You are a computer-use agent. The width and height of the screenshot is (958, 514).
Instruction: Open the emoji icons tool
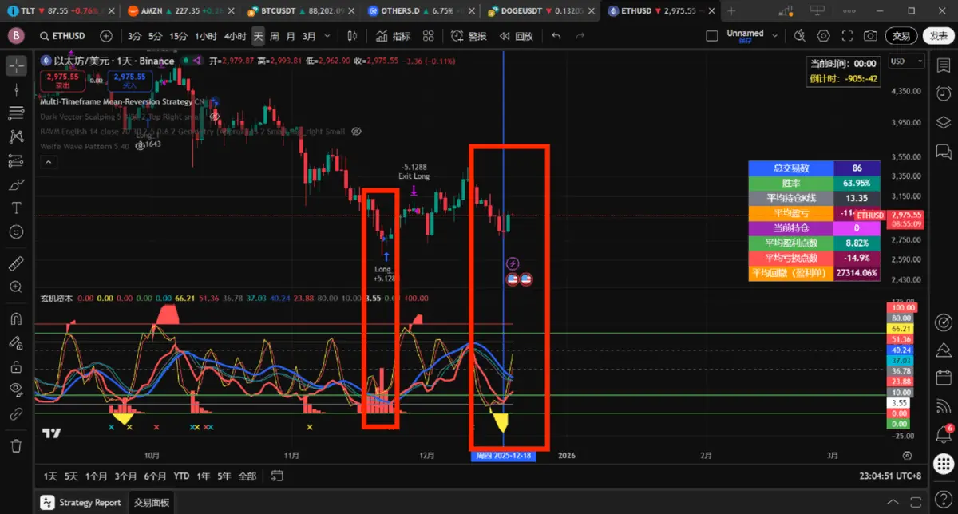pyautogui.click(x=16, y=231)
